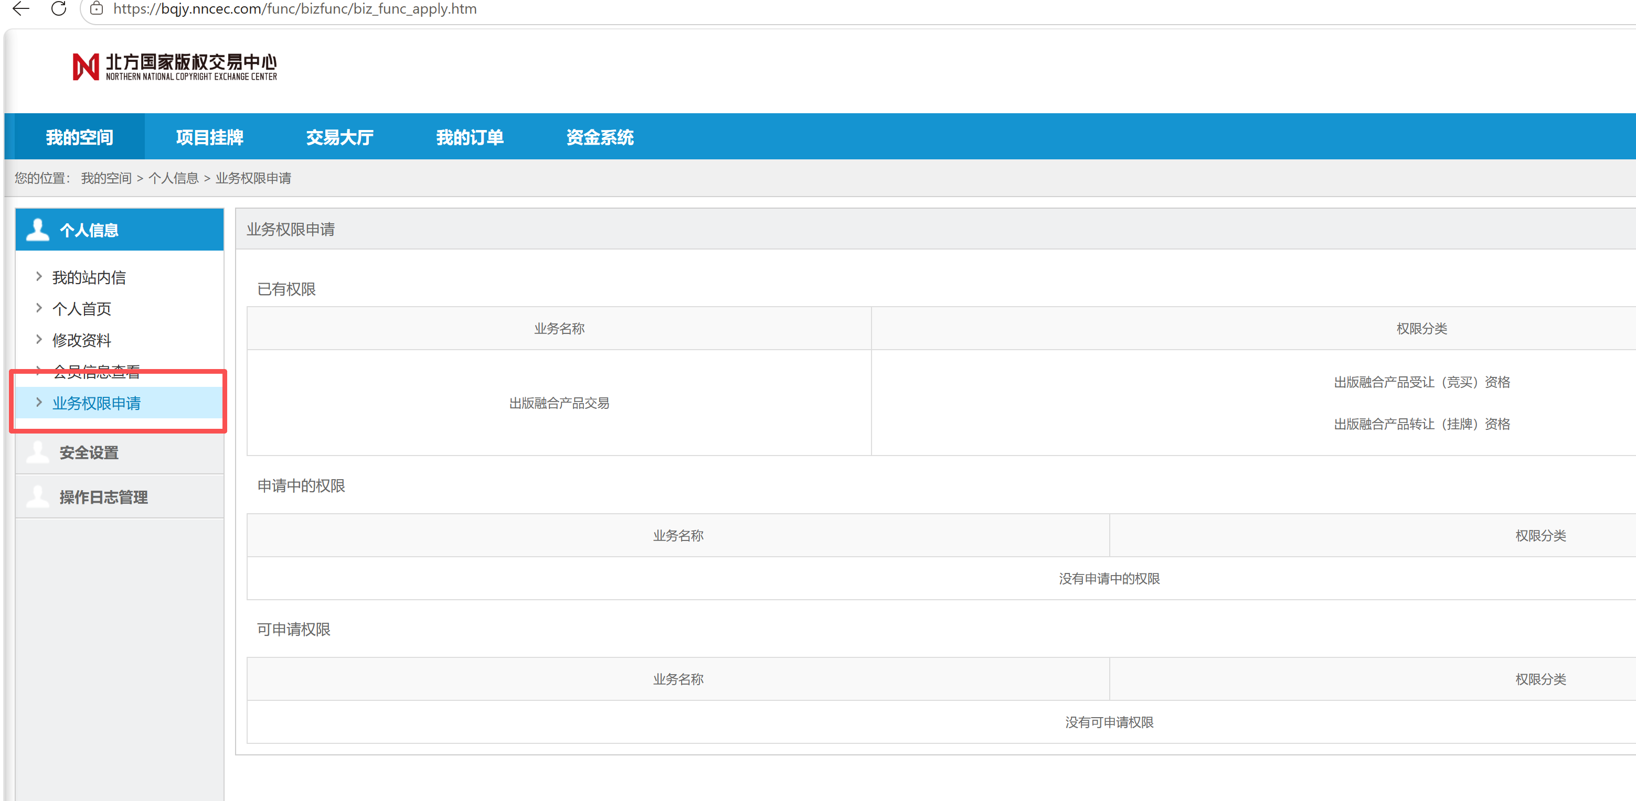This screenshot has height=801, width=1636.
Task: Open 我的站内信 in sidebar
Action: 89,277
